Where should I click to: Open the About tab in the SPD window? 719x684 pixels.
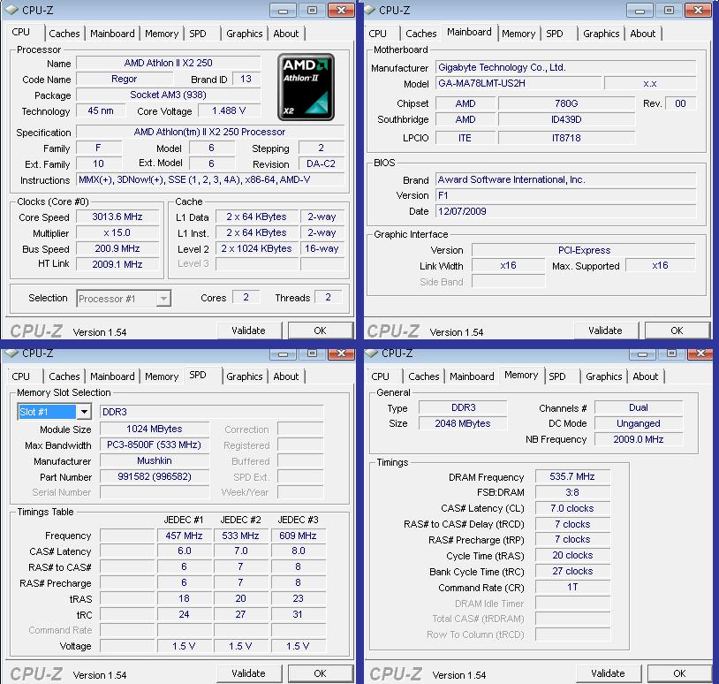pos(285,376)
